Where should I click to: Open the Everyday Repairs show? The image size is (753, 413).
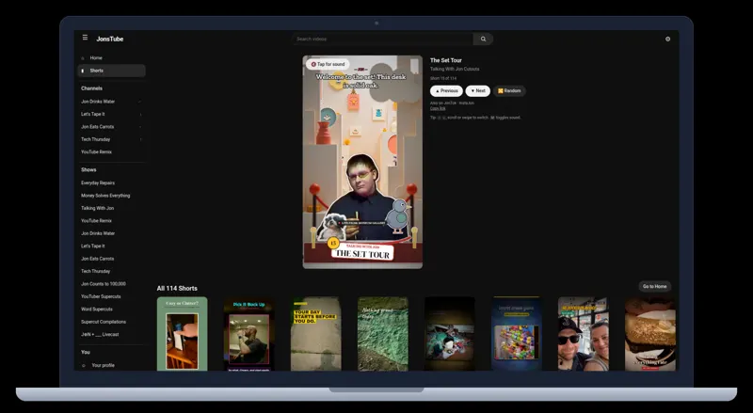[x=98, y=183]
